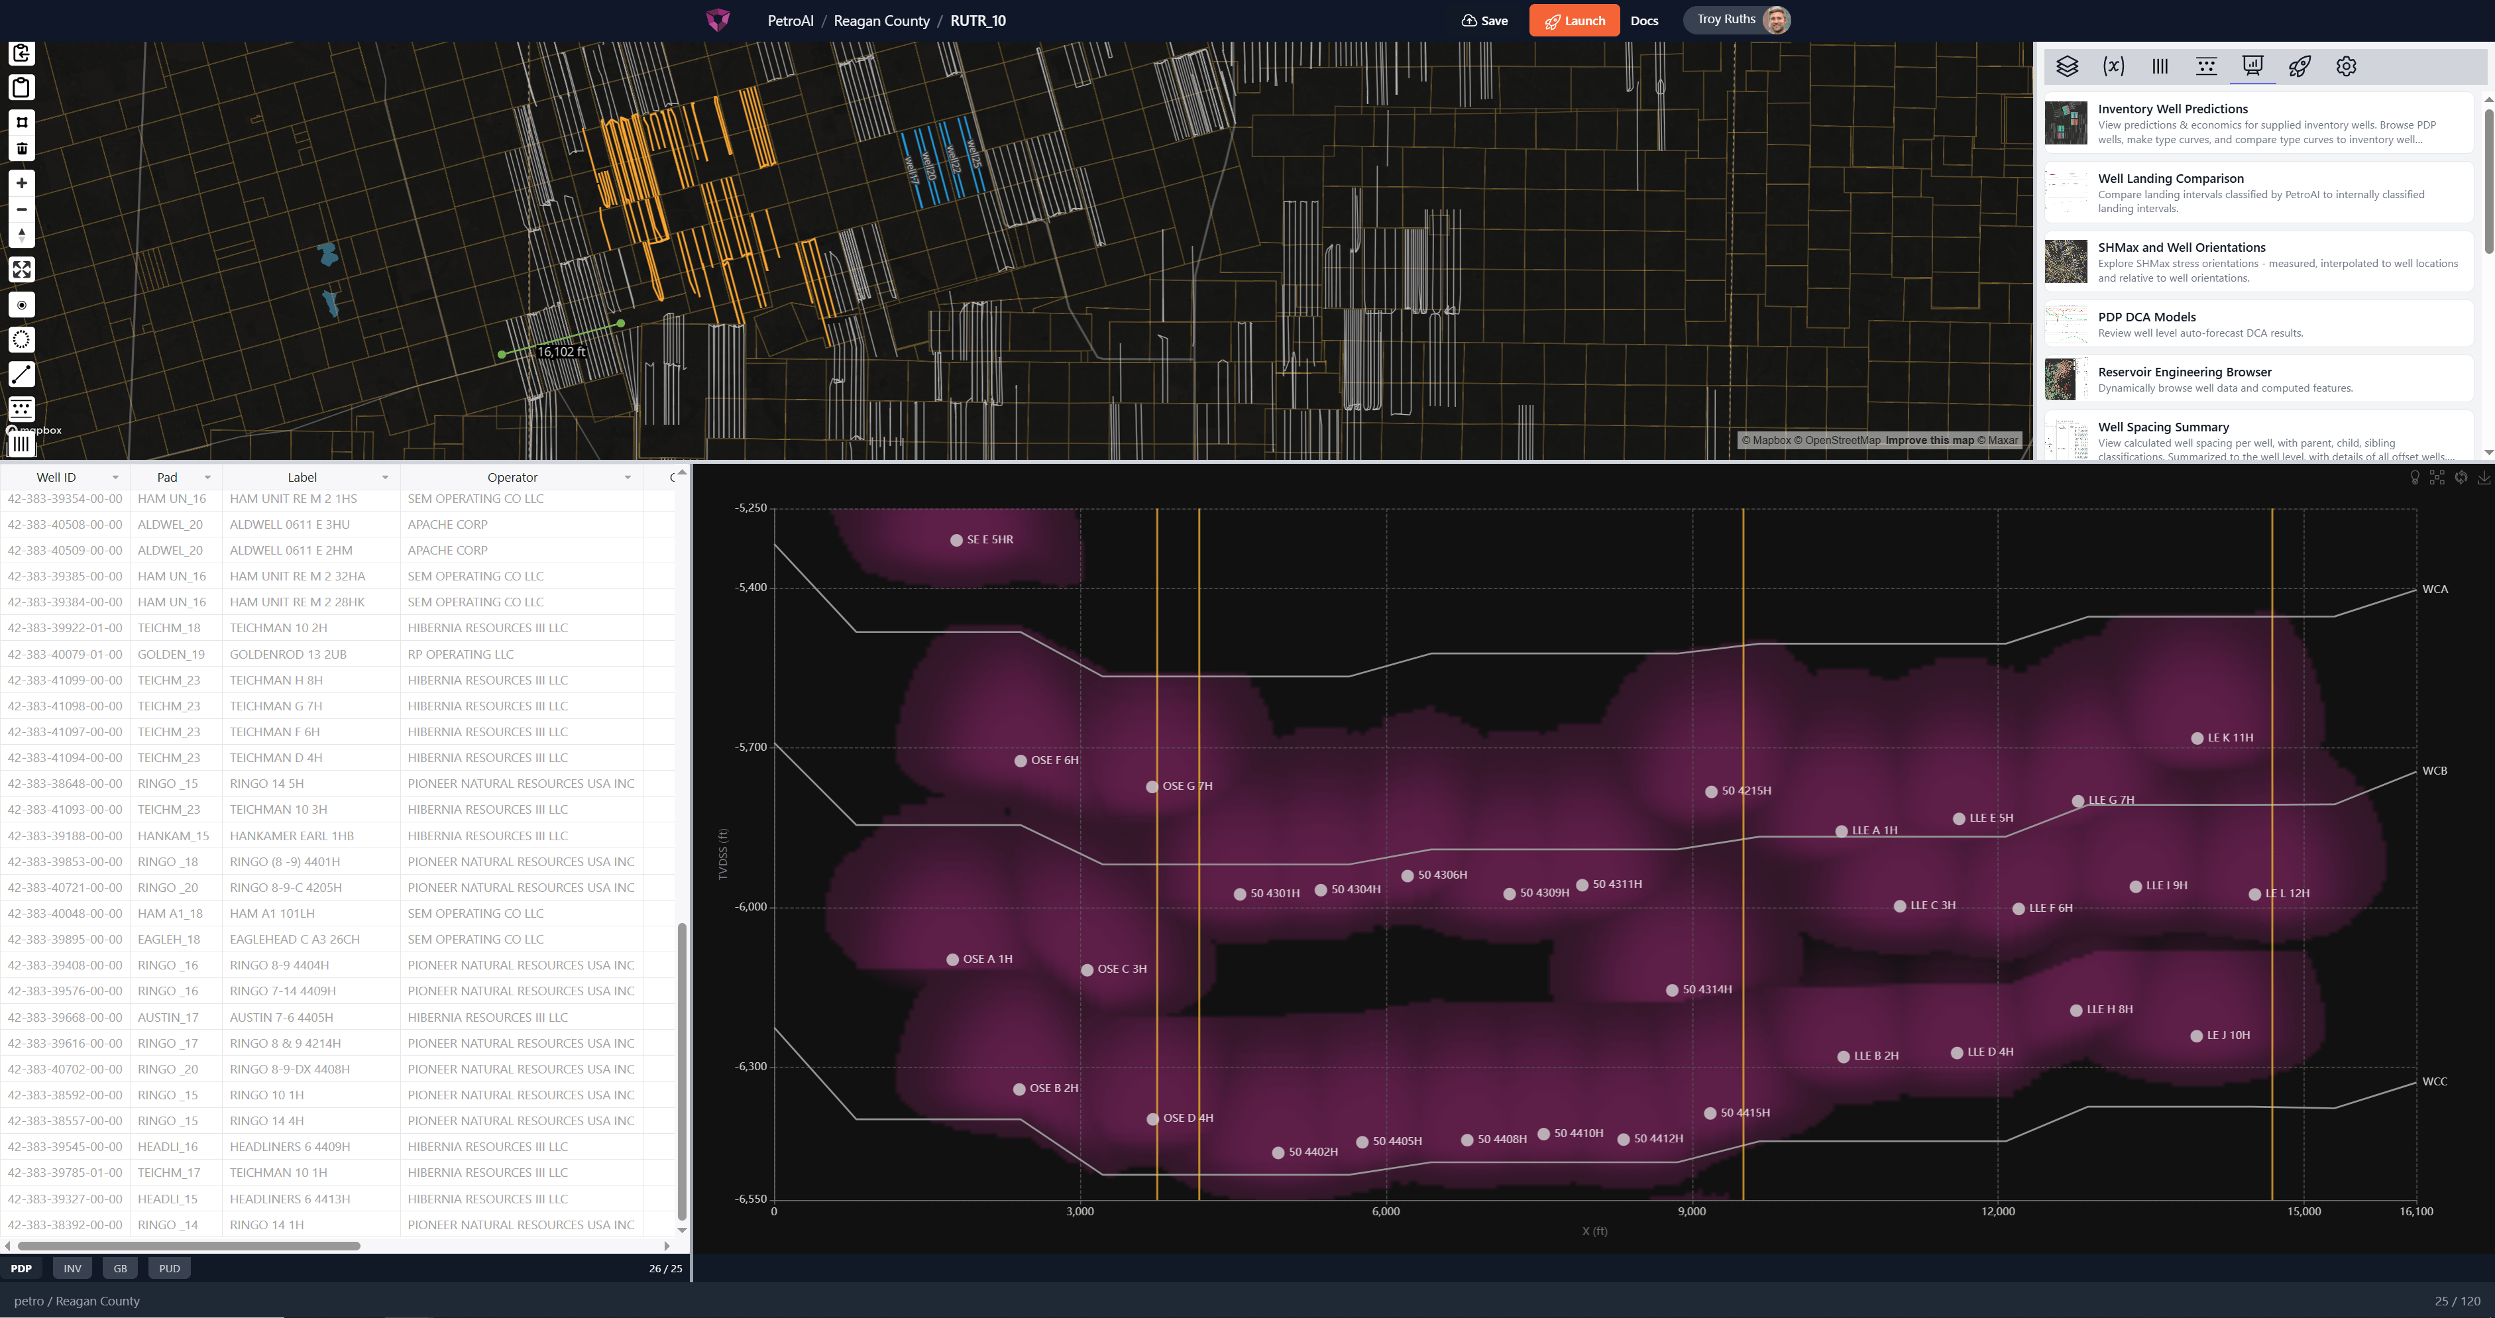The image size is (2495, 1318).
Task: Select the PUD tab near the bottom
Action: pos(168,1268)
